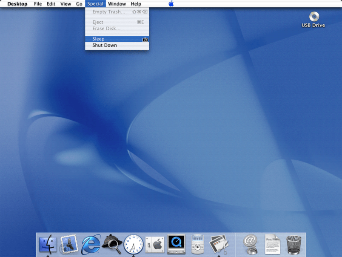The height and width of the screenshot is (257, 342).
Task: Open the Window menu
Action: point(117,4)
